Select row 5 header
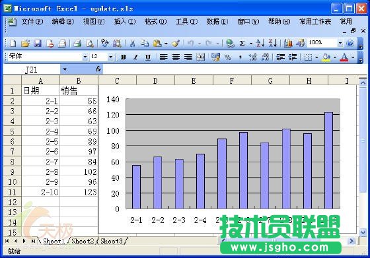Viewport: 370px width, 258px height. 12,131
